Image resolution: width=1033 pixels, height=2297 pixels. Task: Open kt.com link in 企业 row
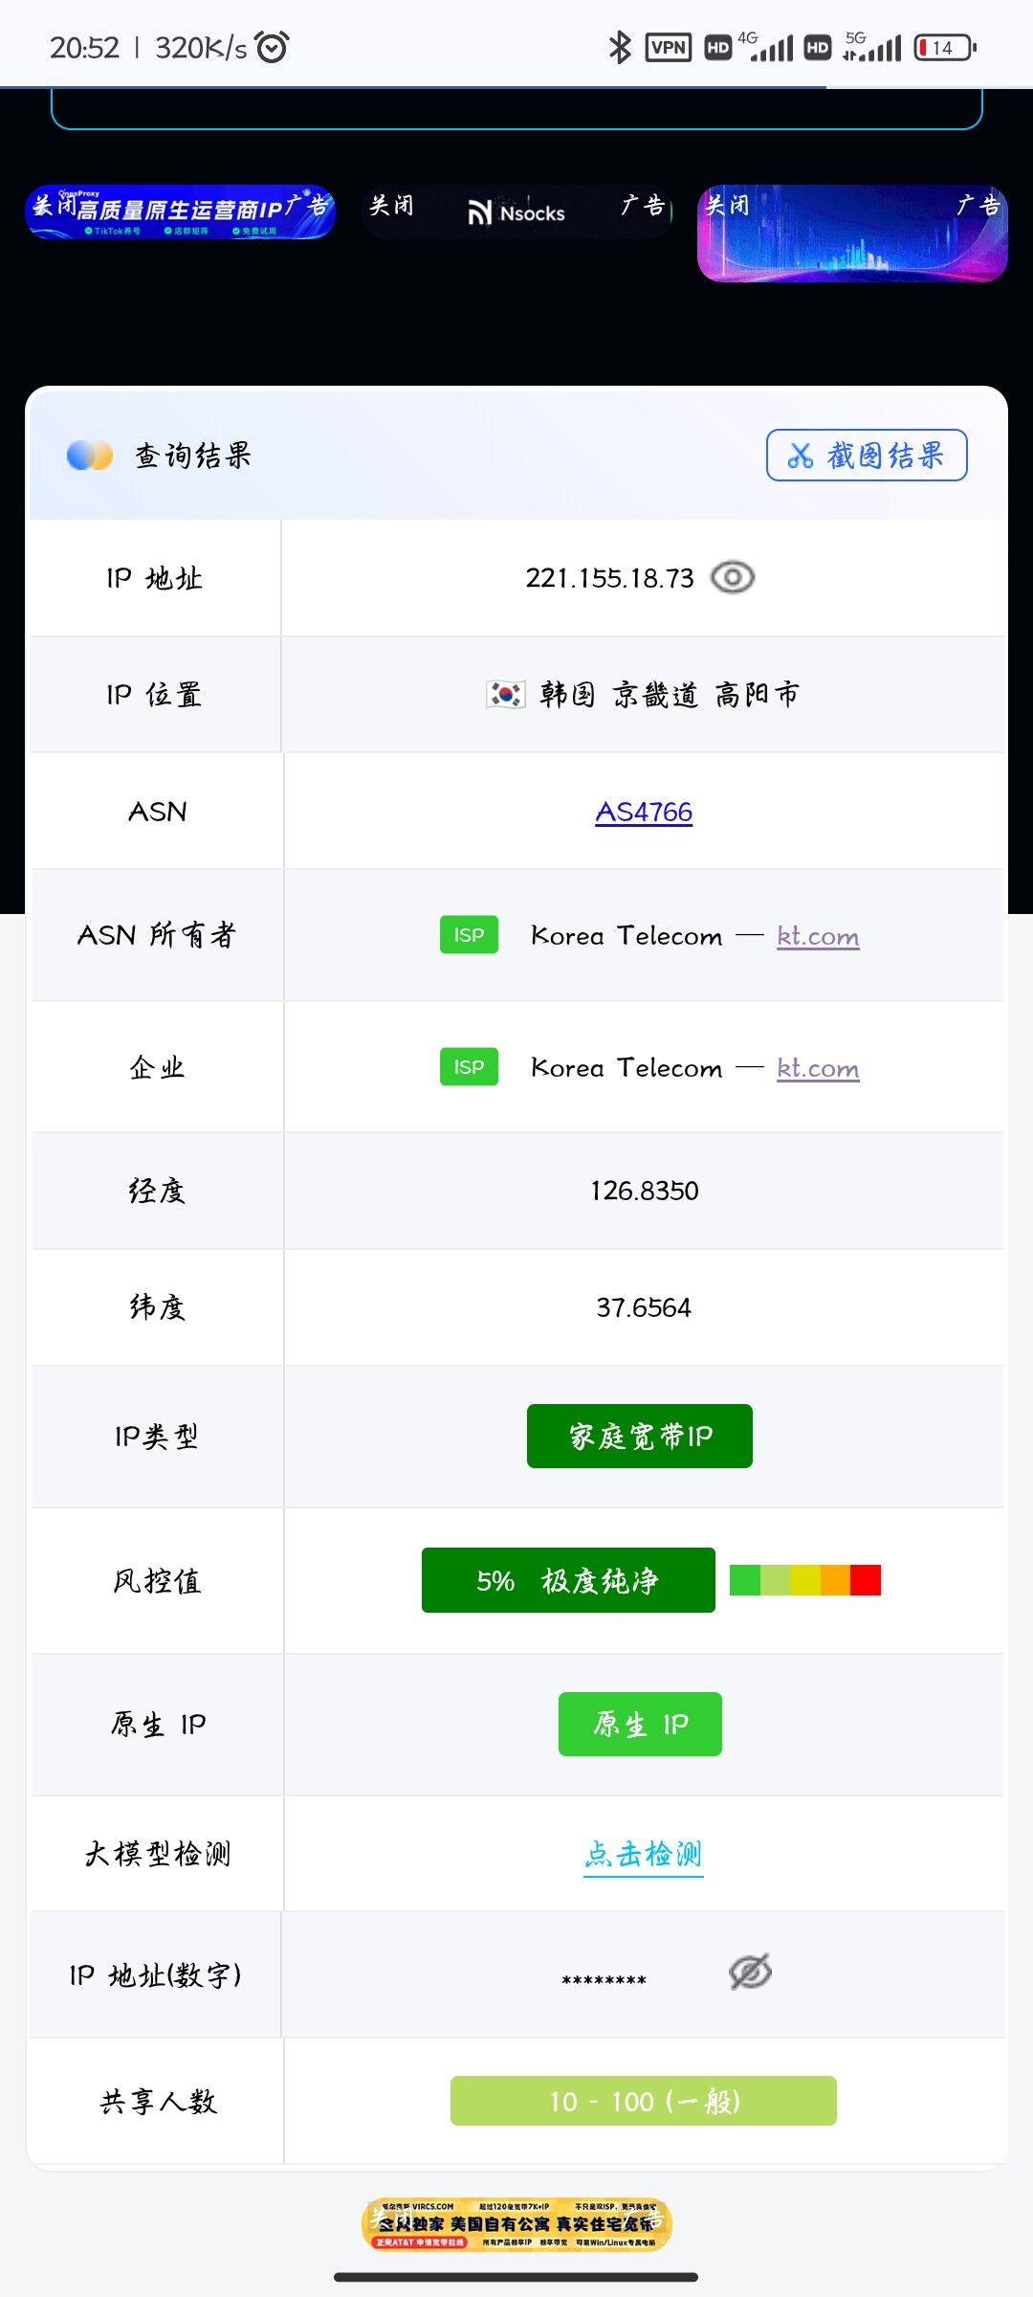pos(818,1067)
